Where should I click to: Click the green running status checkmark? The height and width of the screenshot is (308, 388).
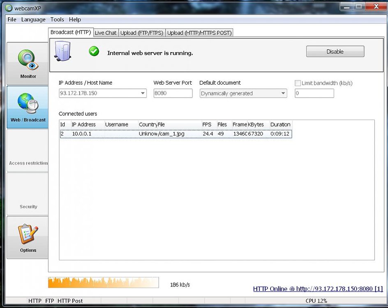pos(94,51)
